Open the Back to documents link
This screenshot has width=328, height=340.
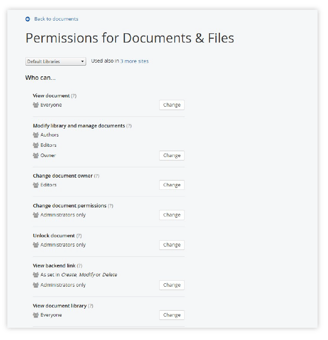pos(56,19)
